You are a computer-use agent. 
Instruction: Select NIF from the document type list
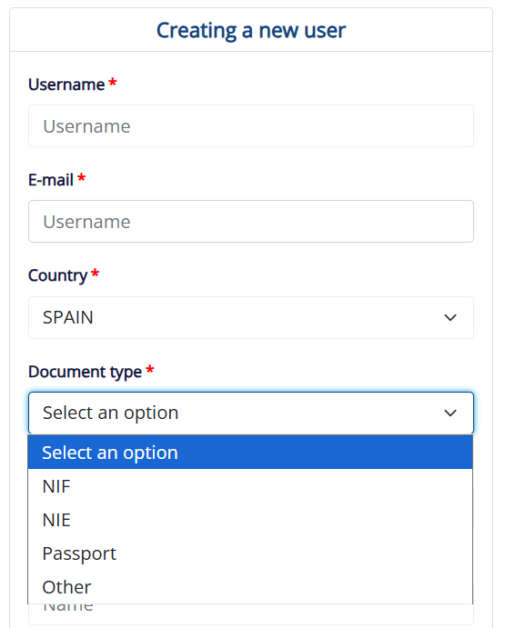pos(250,486)
